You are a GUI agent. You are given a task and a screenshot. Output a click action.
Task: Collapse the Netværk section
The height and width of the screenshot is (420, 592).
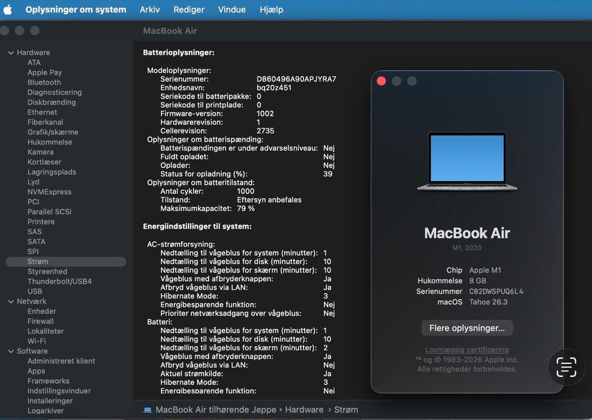10,302
